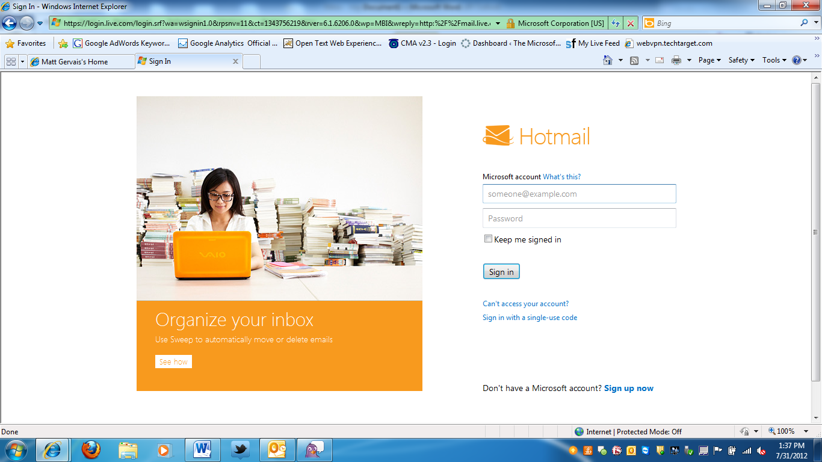Click the Sign in button

tap(501, 272)
